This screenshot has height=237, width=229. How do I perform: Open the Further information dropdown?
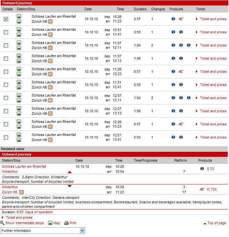pyautogui.click(x=43, y=231)
